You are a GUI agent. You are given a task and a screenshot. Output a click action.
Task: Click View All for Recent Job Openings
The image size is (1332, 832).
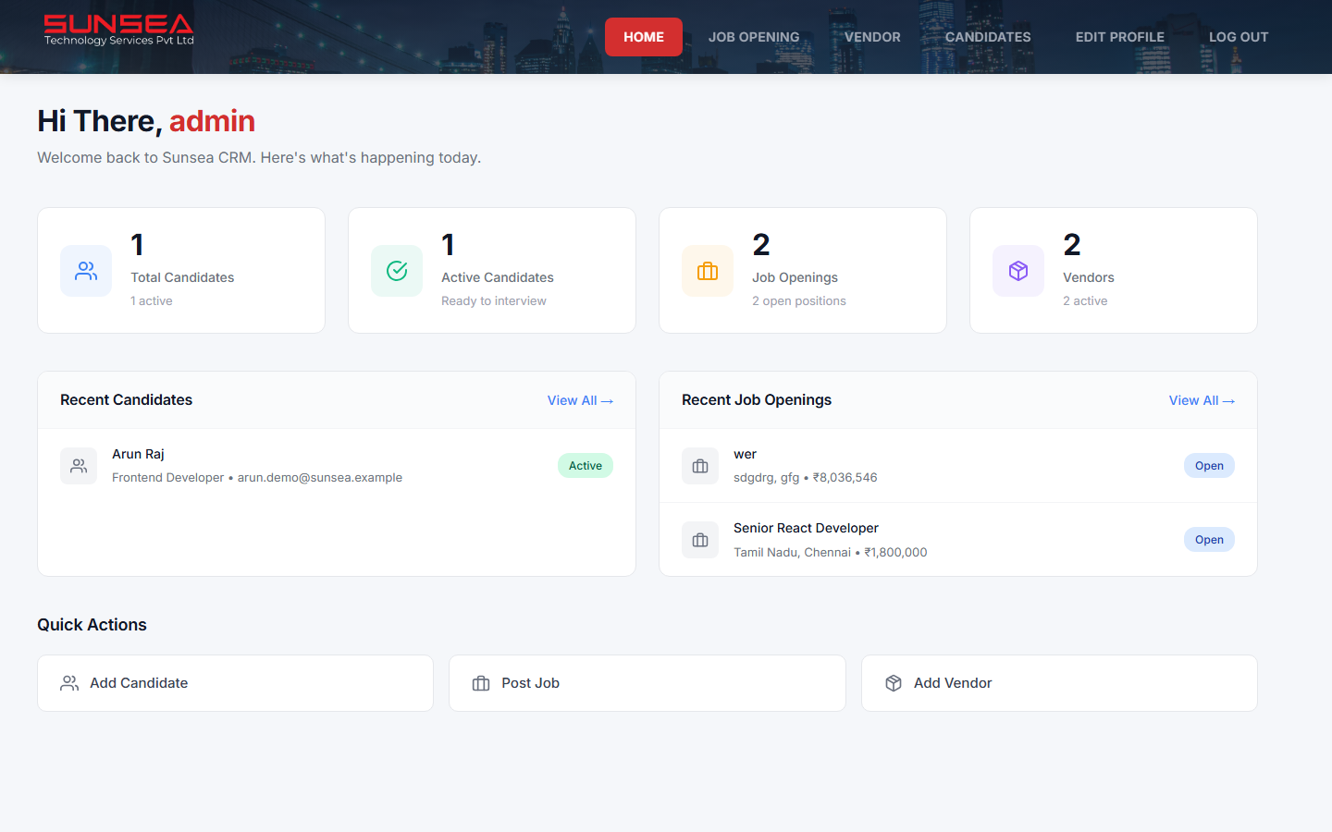(1202, 400)
